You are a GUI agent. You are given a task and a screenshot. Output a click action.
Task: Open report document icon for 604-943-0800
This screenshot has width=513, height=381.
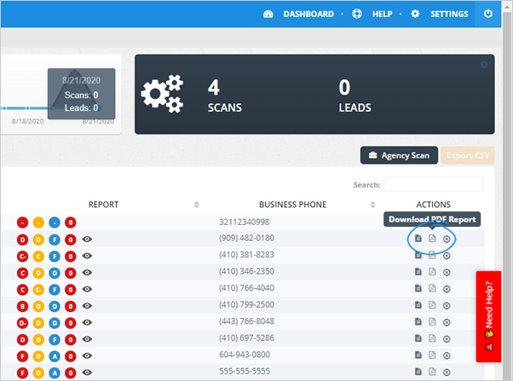pos(418,355)
